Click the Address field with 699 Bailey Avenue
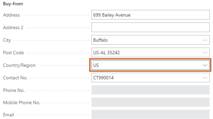This screenshot has width=213, height=119. click(x=150, y=15)
